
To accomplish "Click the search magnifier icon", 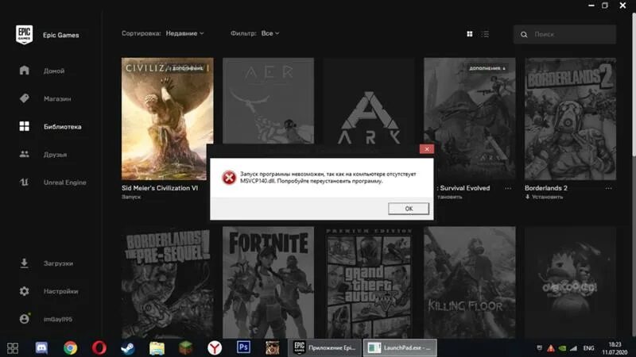I will (524, 34).
